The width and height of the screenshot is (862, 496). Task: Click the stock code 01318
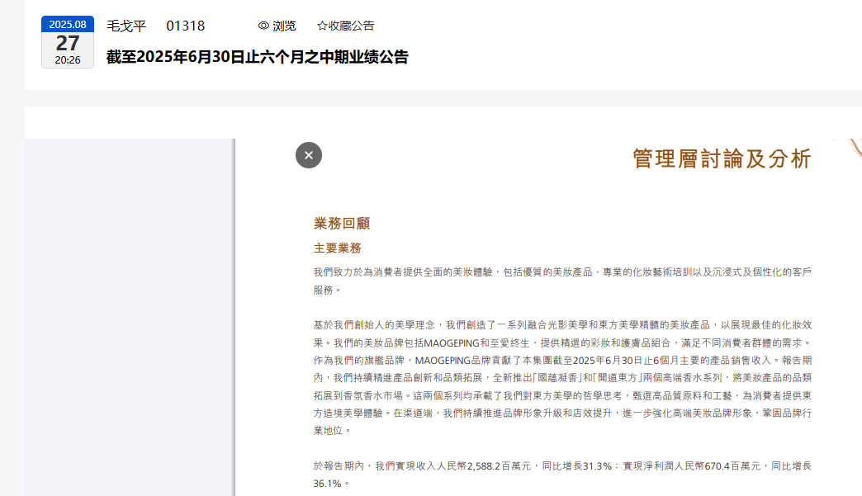pos(185,26)
